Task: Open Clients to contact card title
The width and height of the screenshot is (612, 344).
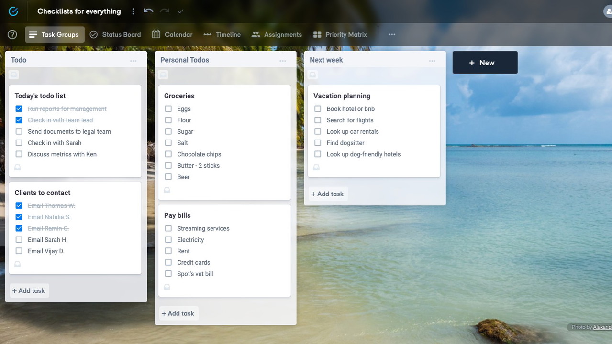Action: [x=43, y=193]
